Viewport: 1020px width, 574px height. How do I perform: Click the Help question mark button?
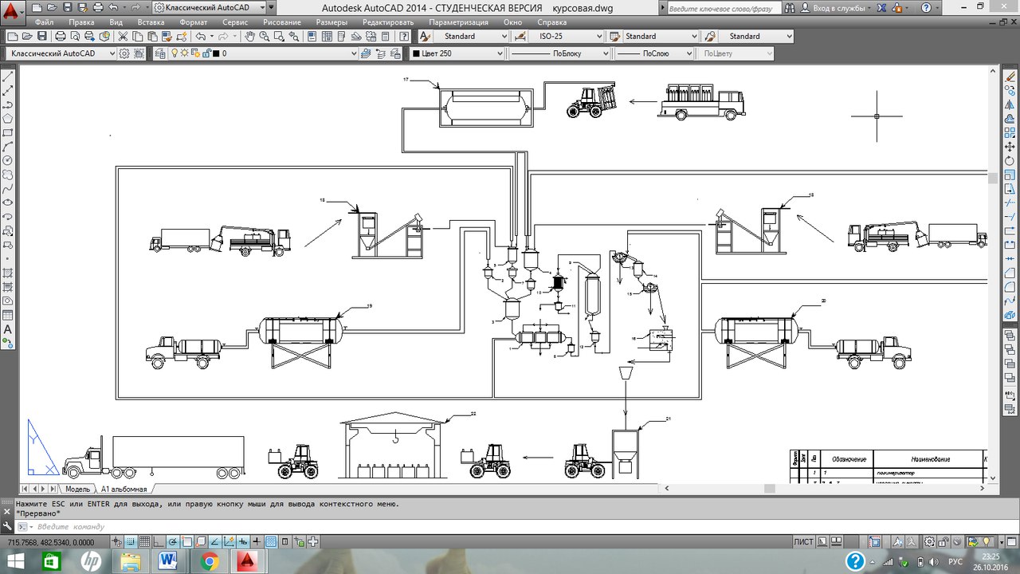pos(925,7)
